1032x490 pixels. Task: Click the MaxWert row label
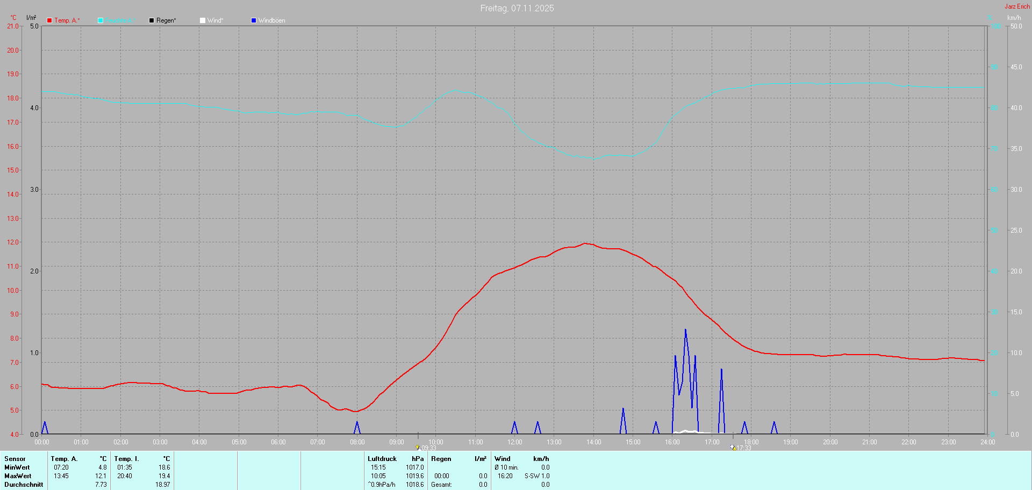coord(18,476)
